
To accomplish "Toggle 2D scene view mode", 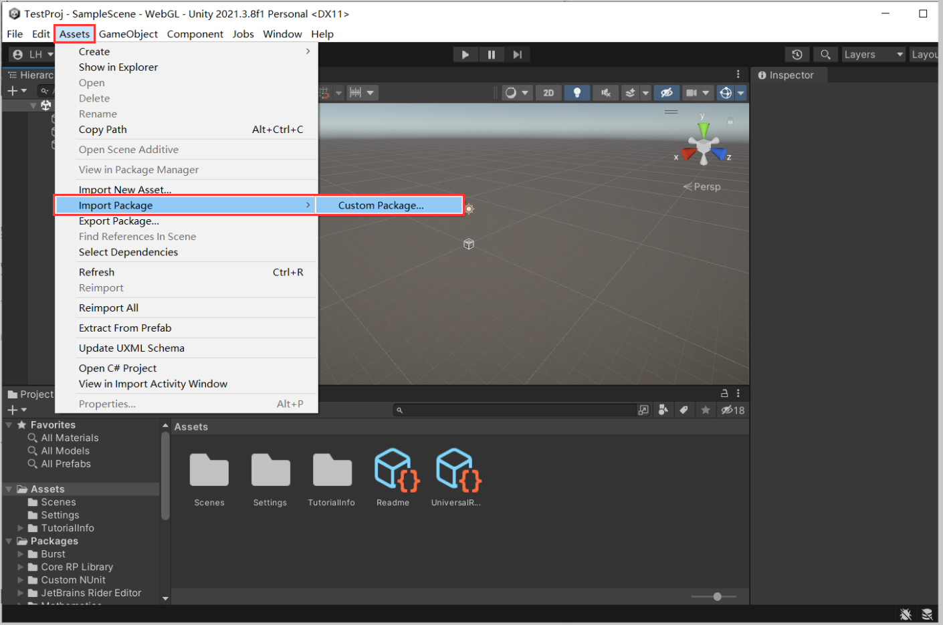I will pyautogui.click(x=548, y=93).
